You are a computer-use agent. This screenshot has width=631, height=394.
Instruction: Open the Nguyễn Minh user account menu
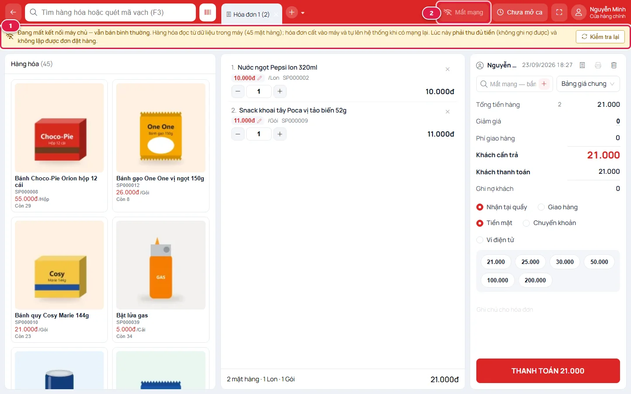(x=599, y=12)
